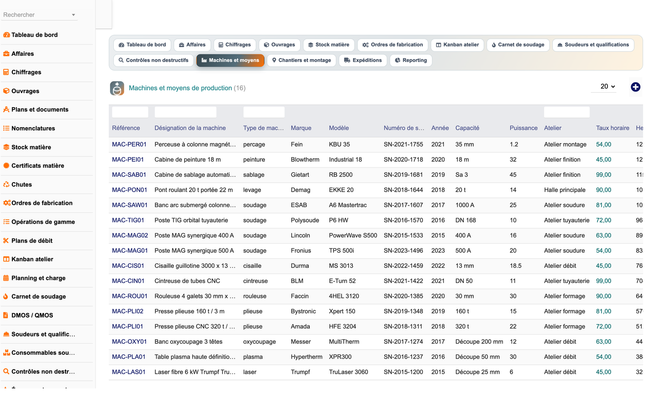The image size is (657, 406).
Task: Click the Certificats matière sidebar icon
Action: [6, 166]
